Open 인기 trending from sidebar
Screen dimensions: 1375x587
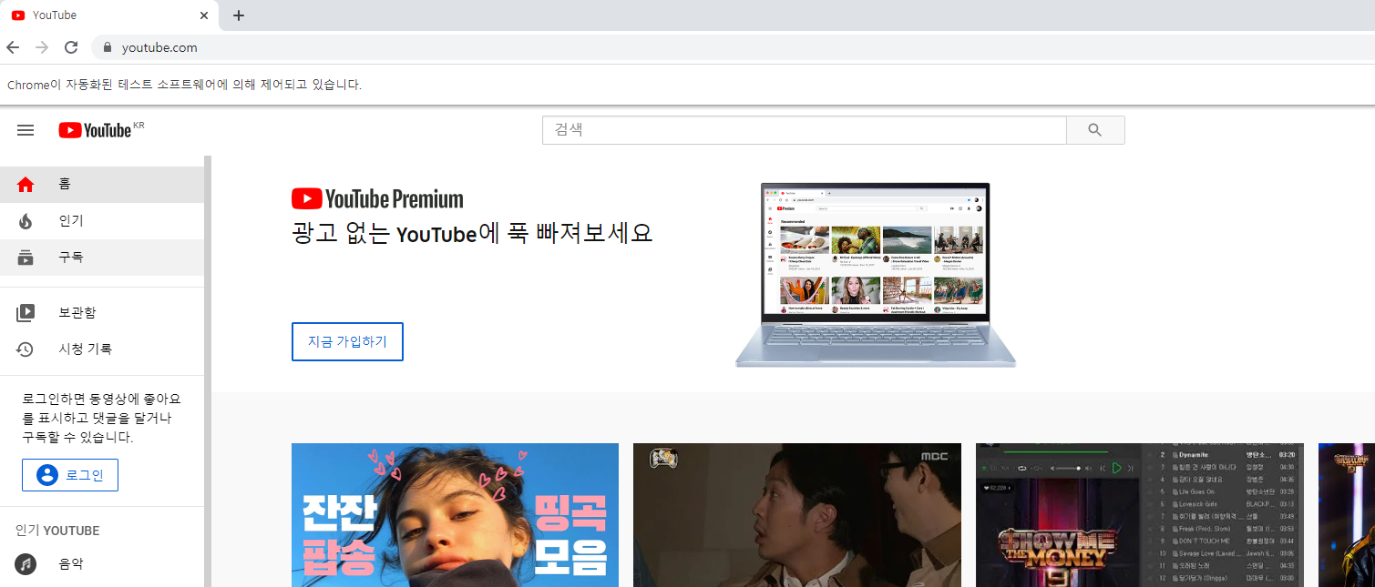point(102,221)
